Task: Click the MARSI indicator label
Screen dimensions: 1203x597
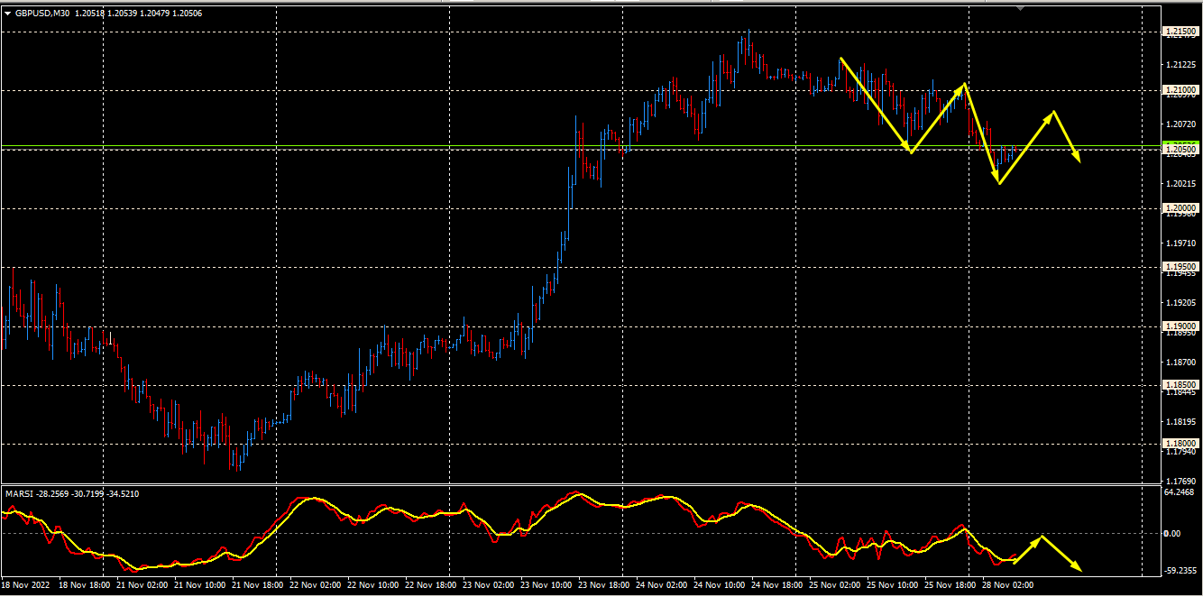Action: point(18,493)
